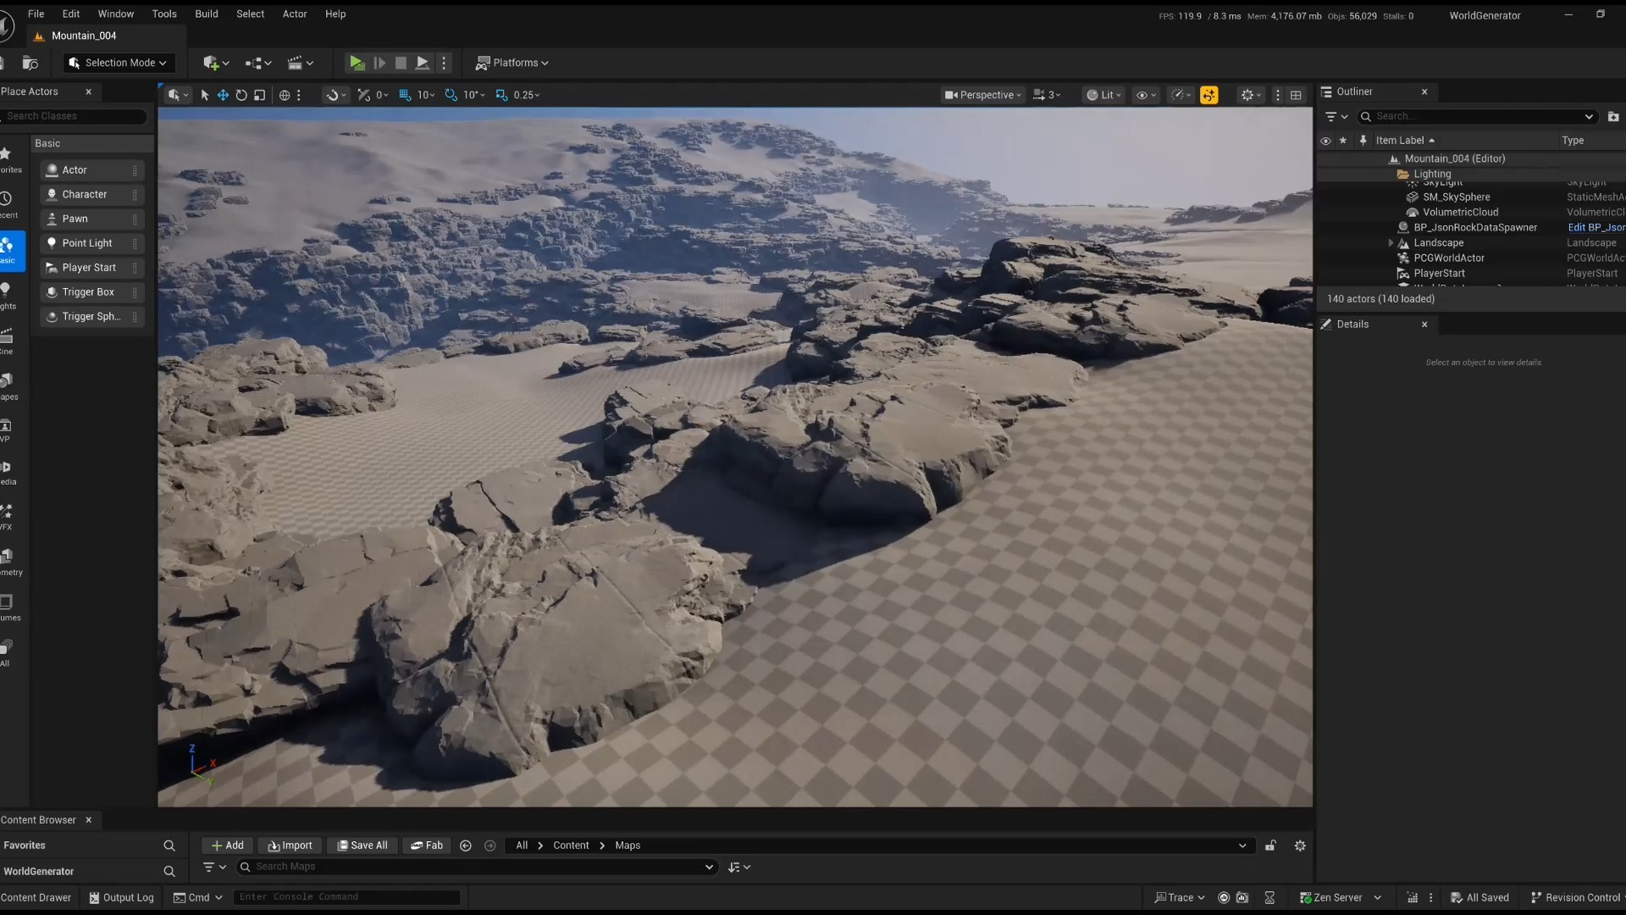The height and width of the screenshot is (915, 1626).
Task: Open the Edit menu
Action: 71,14
